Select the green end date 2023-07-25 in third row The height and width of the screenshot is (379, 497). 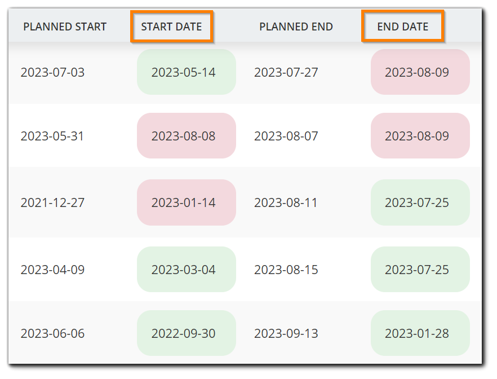420,202
